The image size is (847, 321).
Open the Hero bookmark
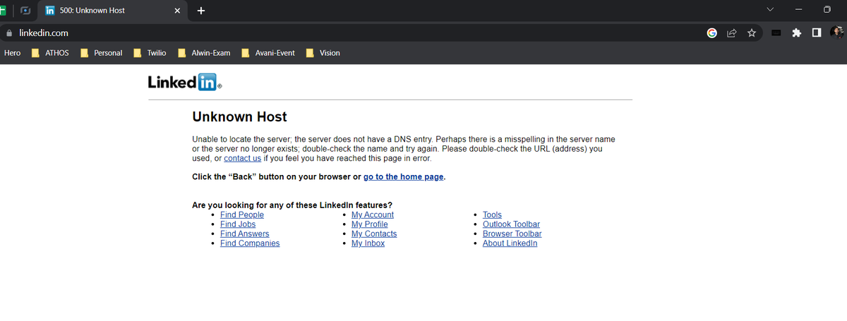pos(12,53)
